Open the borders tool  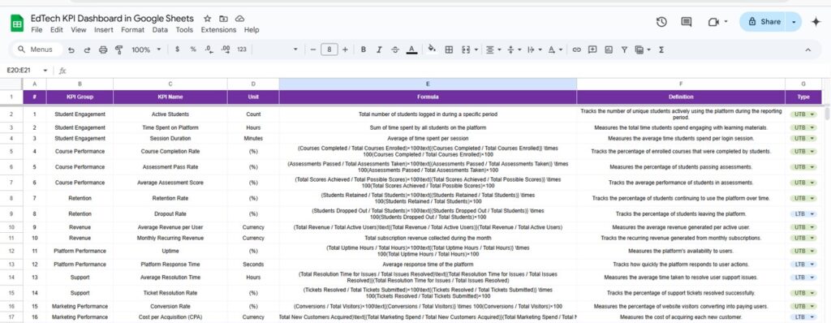coord(449,50)
